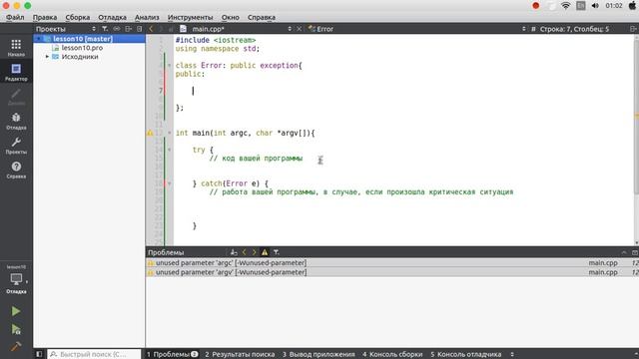Split the Projects side panel
Viewport: 639px width, 359px height.
tap(128, 29)
